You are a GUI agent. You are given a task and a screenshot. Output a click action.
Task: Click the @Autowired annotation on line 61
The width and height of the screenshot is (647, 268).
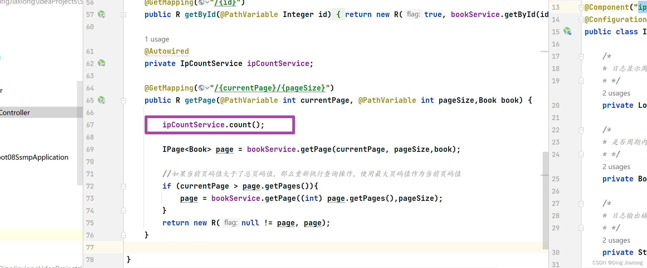(x=167, y=51)
